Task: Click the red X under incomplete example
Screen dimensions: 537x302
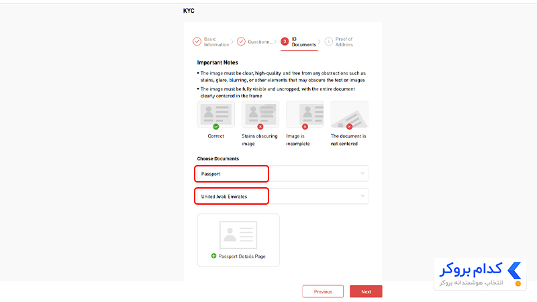Action: pyautogui.click(x=305, y=127)
